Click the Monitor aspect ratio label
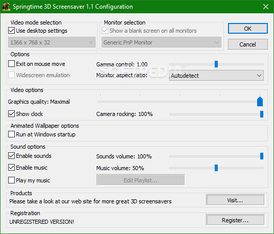The image size is (274, 234). [x=122, y=75]
